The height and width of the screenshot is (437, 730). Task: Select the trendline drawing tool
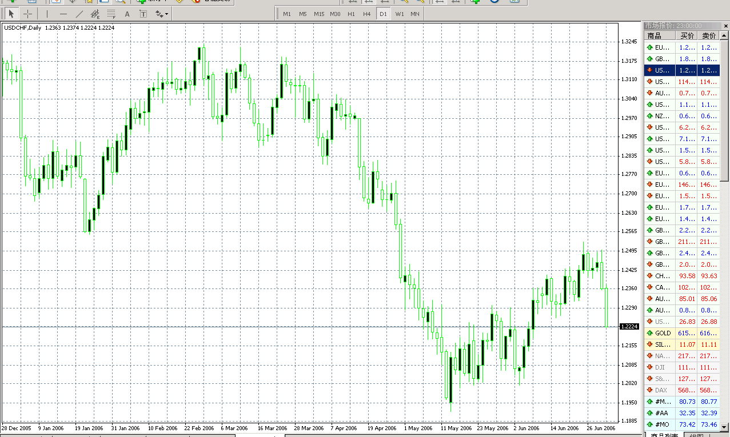coord(79,14)
